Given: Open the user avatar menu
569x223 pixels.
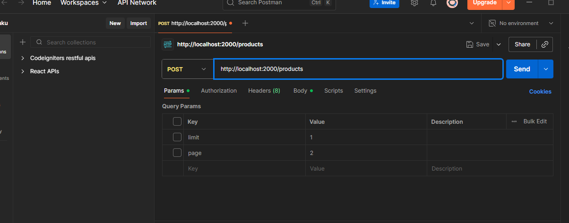Looking at the screenshot, I should point(452,3).
